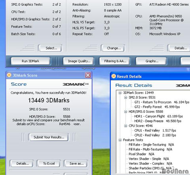Click the Congratulations message text
190x175 pixels.
point(49,93)
